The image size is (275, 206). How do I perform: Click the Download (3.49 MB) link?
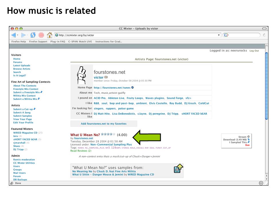(x=235, y=140)
